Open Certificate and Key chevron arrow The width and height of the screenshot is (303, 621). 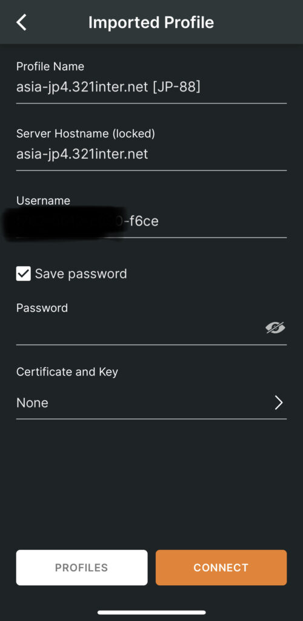(x=279, y=403)
